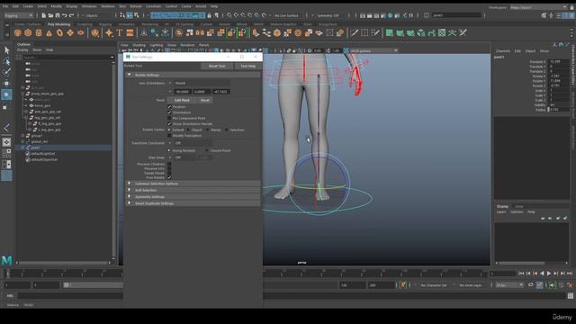Image resolution: width=576 pixels, height=324 pixels.
Task: Open the super shapes star shelf icon
Action: point(109,33)
